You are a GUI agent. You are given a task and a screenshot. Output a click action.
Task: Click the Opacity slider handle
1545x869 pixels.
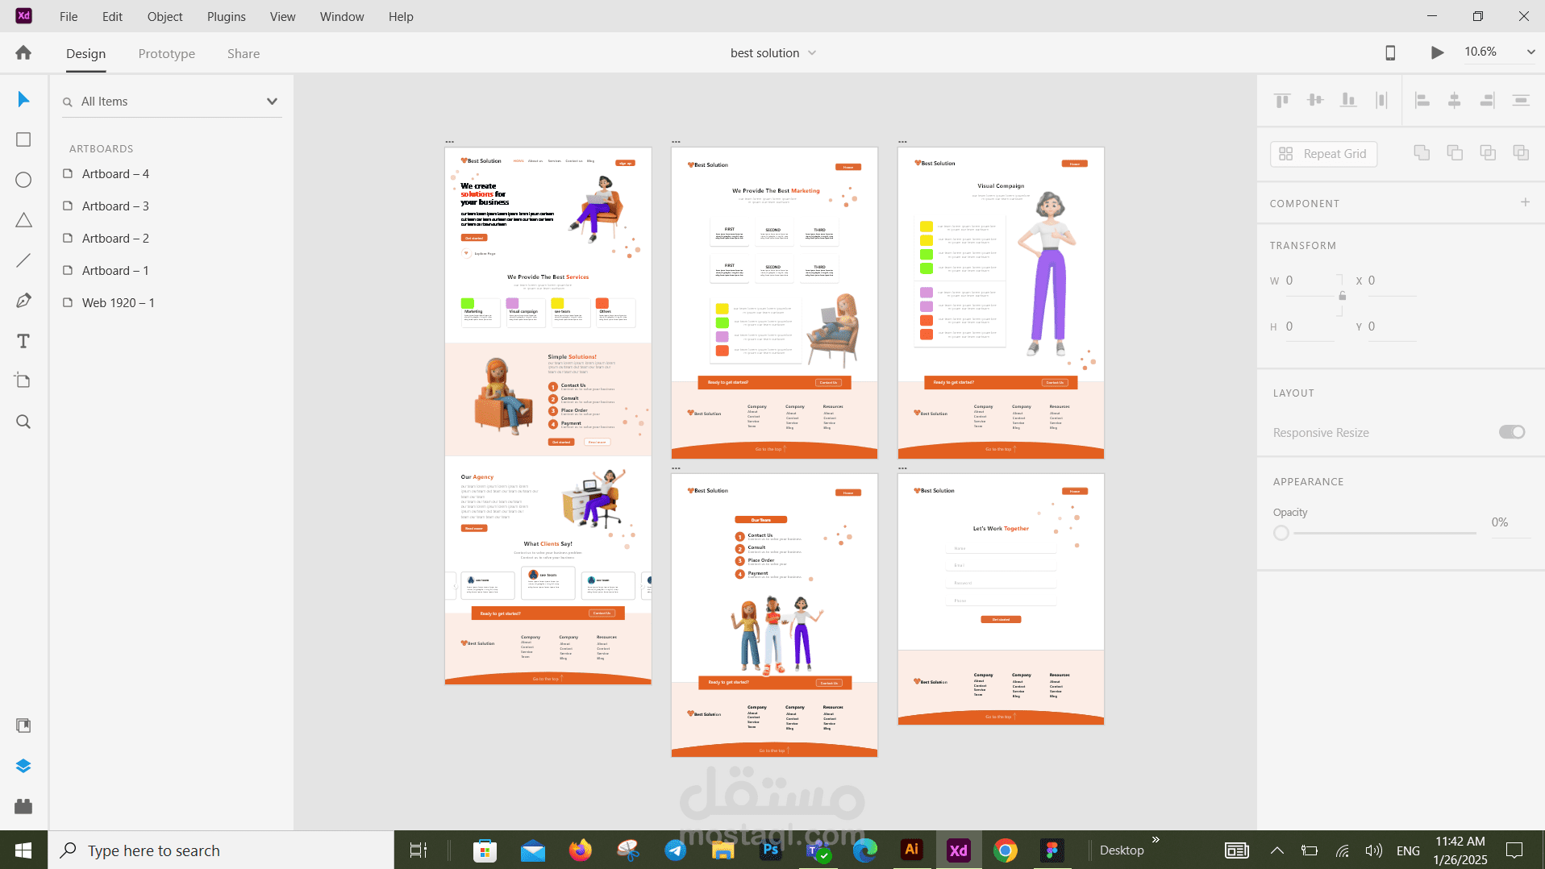click(x=1281, y=533)
